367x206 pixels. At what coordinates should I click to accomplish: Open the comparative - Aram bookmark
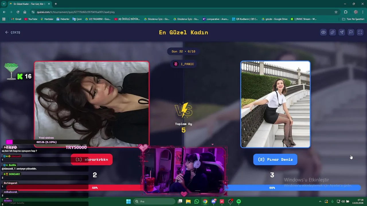coord(216,19)
